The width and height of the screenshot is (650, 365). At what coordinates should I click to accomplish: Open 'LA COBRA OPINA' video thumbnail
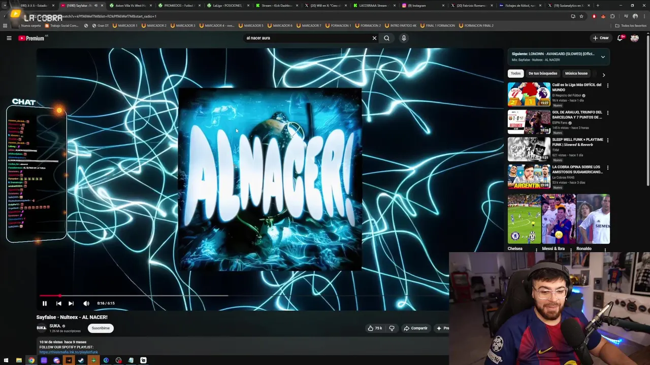tap(529, 176)
